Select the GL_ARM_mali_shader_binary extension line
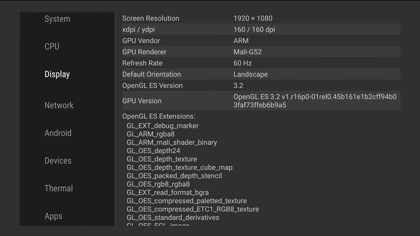Screen dimensions: 420x236 point(172,143)
